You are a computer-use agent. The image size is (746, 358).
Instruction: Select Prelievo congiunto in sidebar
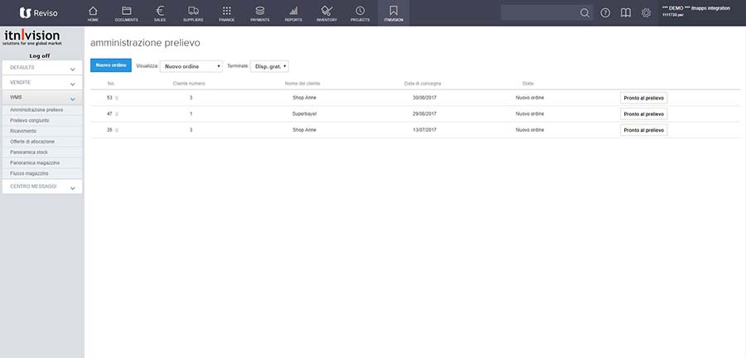pos(30,120)
